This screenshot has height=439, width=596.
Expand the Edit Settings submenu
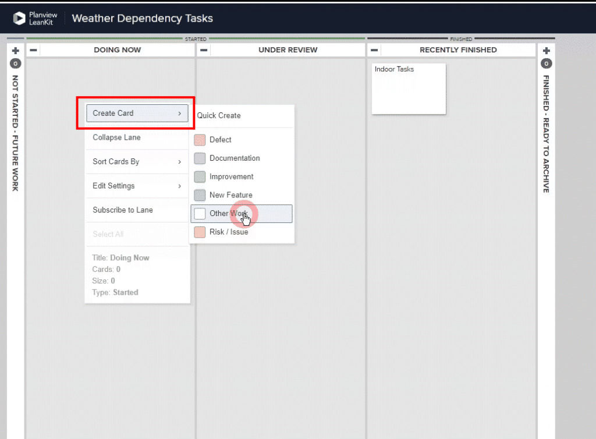[x=137, y=186]
